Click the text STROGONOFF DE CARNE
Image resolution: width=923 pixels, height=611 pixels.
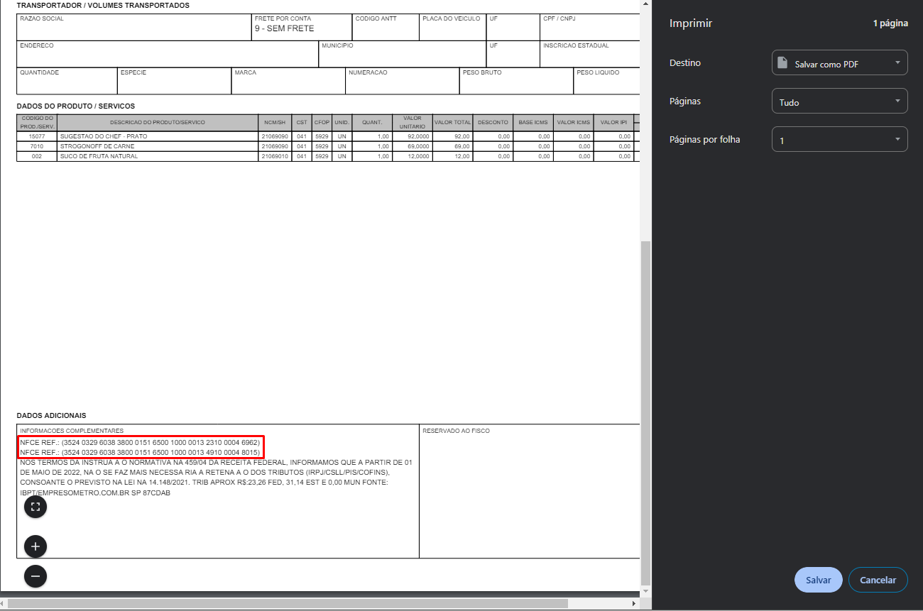point(97,146)
